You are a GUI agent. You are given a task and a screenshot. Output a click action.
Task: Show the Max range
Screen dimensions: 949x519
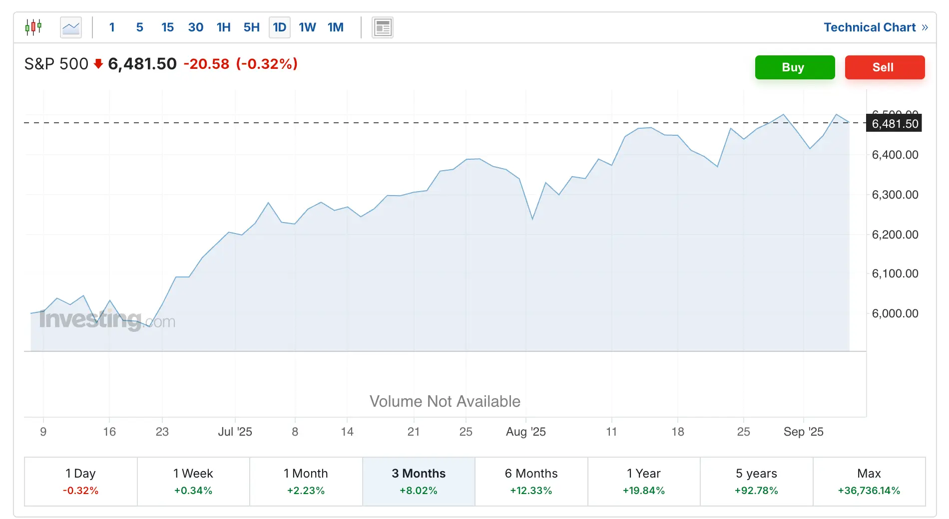point(869,482)
